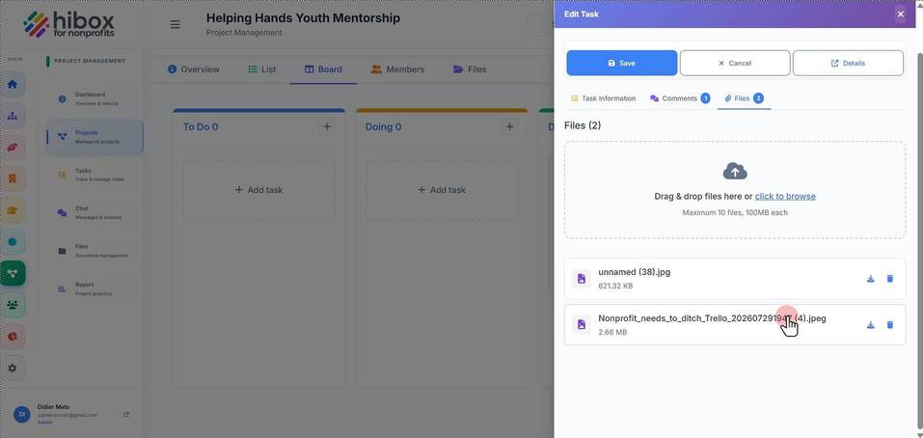
Task: Follow the click to browse link
Action: (785, 197)
